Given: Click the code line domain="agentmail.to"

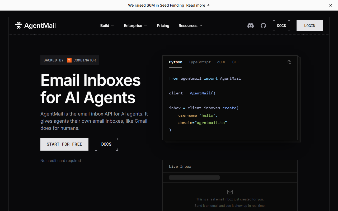Looking at the screenshot, I should coord(203,123).
